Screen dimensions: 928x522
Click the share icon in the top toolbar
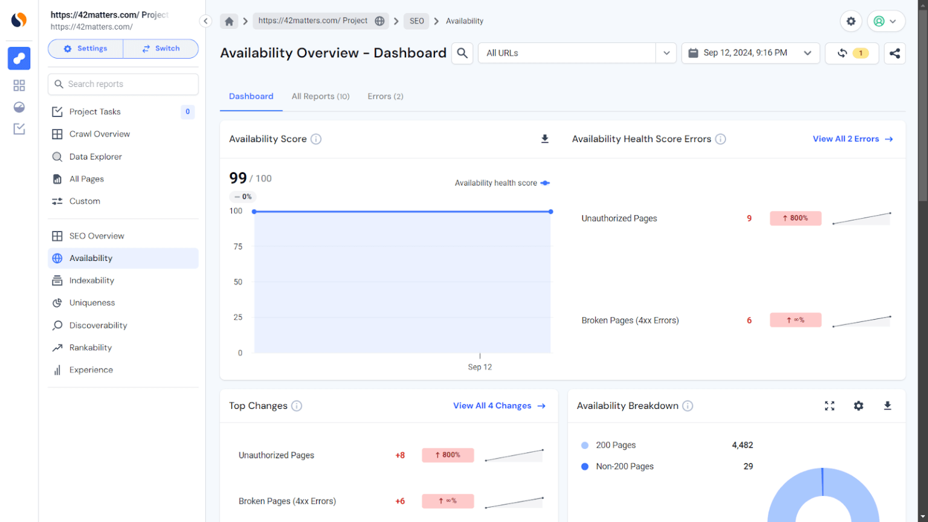click(x=895, y=53)
